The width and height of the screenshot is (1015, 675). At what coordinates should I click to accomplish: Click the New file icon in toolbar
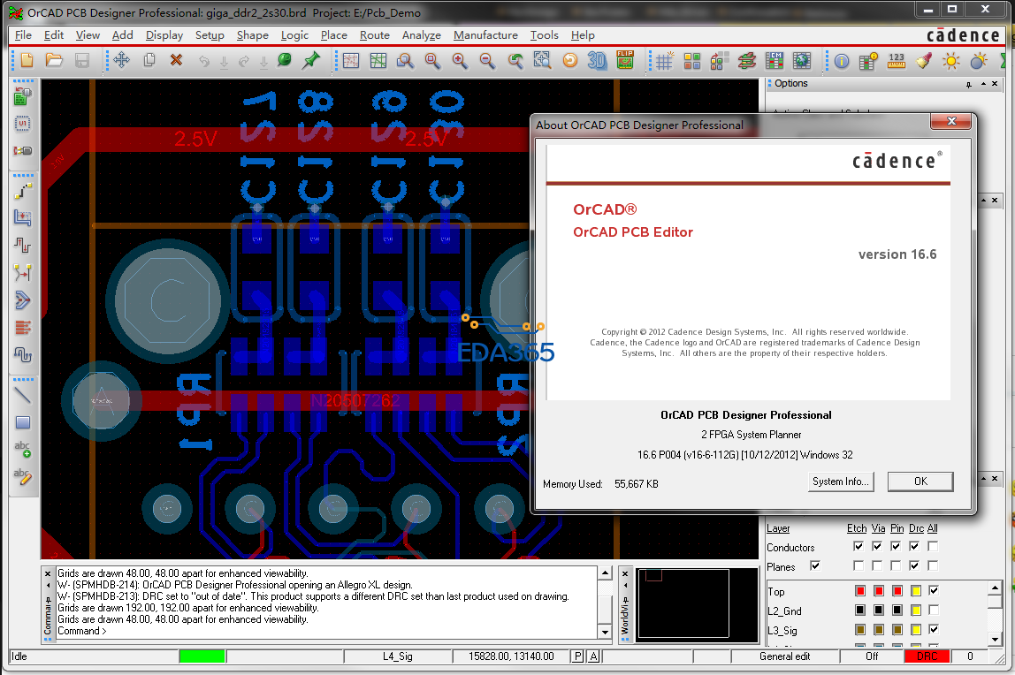point(27,61)
